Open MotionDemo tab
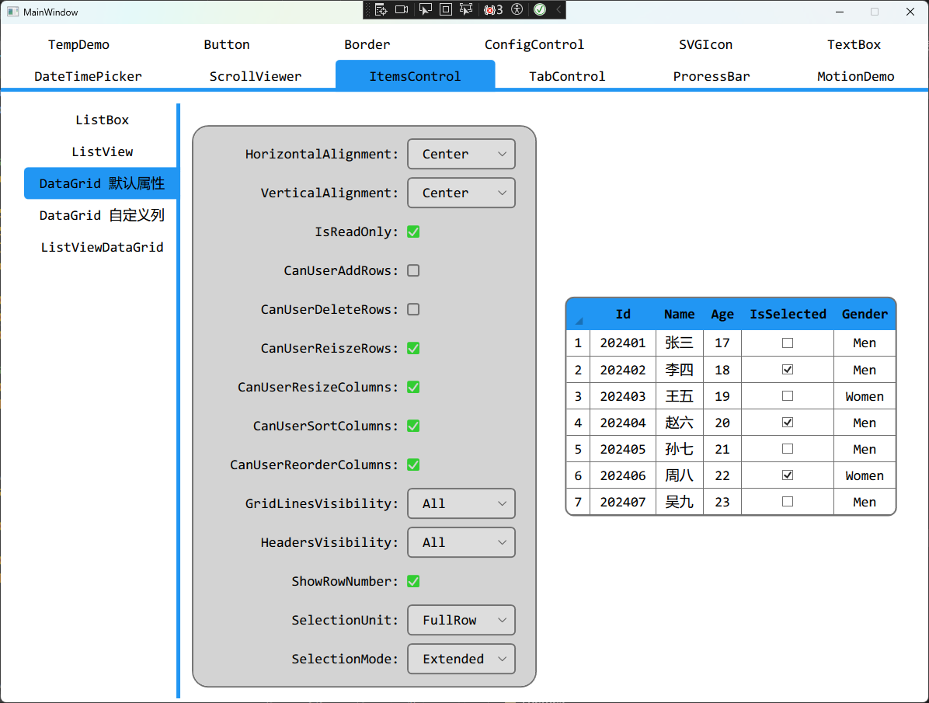Screen dimensions: 929x703 tap(856, 76)
